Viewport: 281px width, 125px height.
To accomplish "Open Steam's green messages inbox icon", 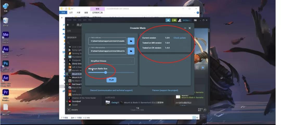I will pos(174,20).
